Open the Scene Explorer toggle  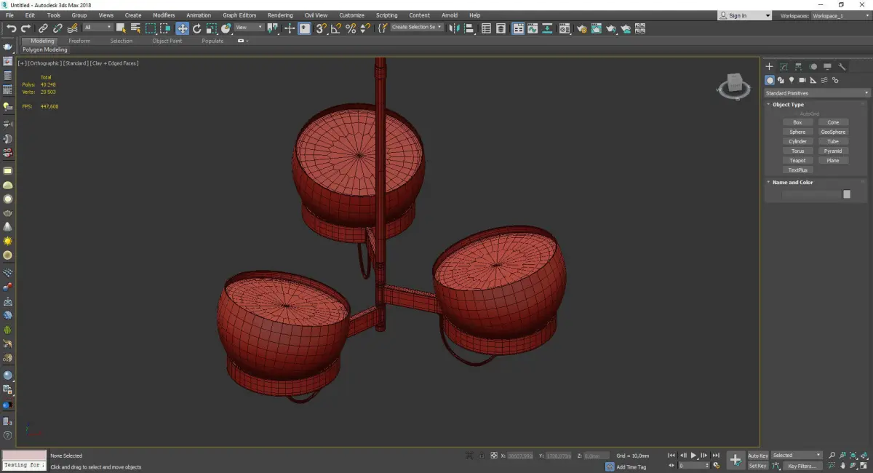tap(486, 28)
